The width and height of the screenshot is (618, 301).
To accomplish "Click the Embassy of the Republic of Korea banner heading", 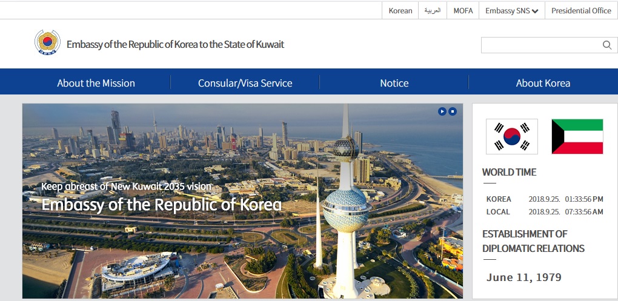I will [161, 205].
